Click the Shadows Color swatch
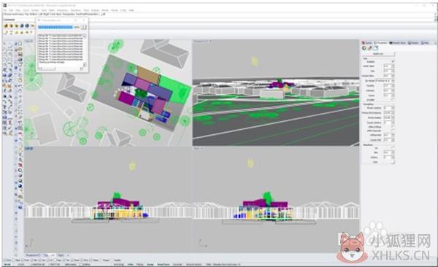Image resolution: width=438 pixels, height=267 pixels. pyautogui.click(x=393, y=162)
